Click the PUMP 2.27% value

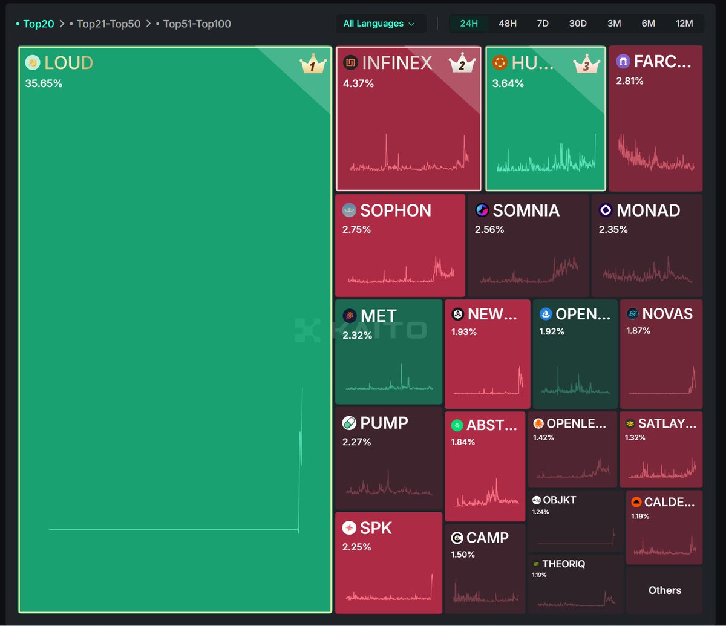[357, 442]
